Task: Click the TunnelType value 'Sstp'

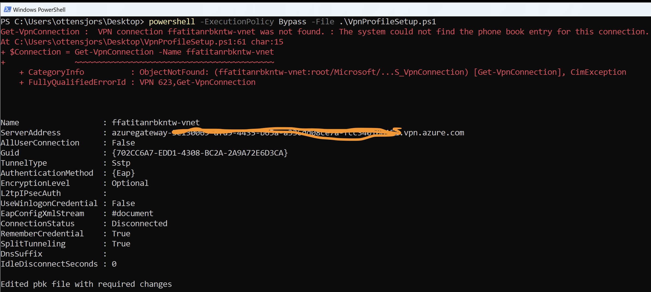Action: click(121, 163)
